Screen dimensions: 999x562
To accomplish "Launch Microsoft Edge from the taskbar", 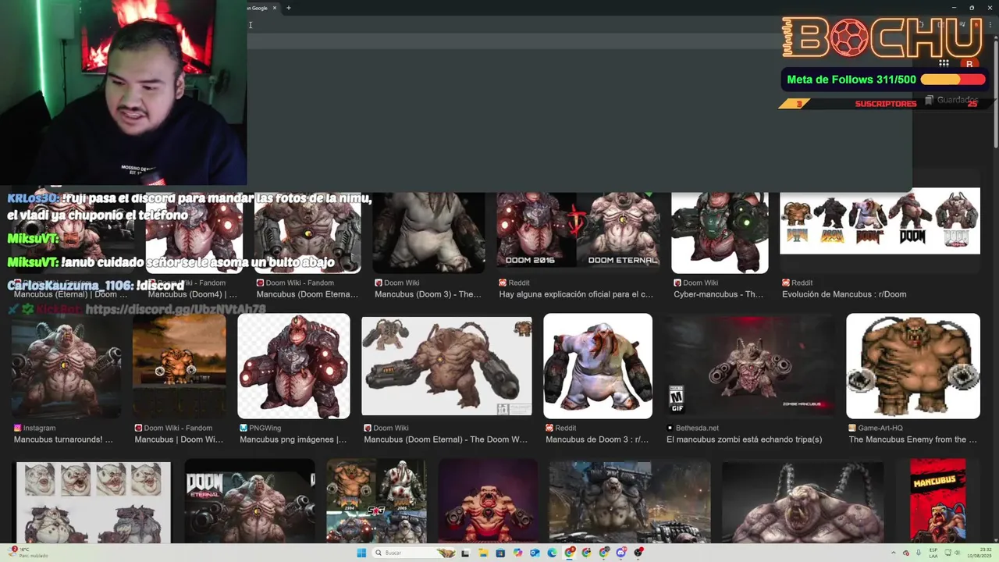I will tap(552, 553).
